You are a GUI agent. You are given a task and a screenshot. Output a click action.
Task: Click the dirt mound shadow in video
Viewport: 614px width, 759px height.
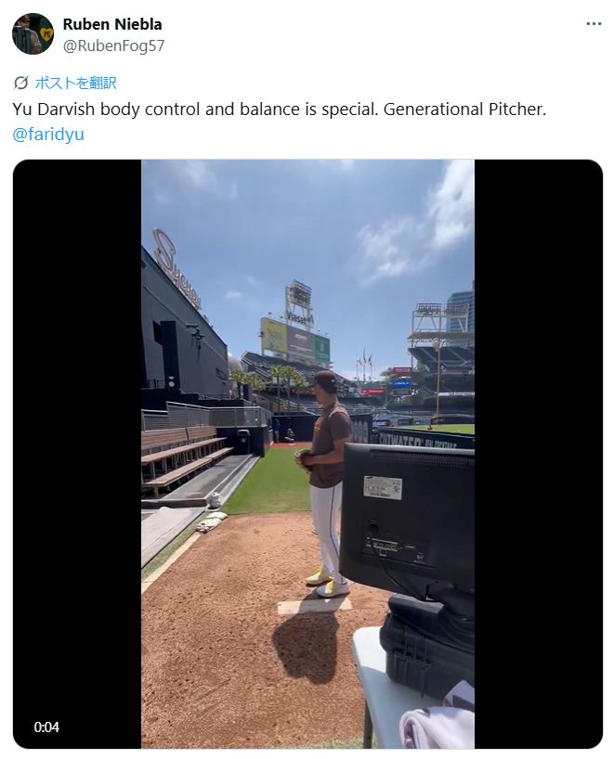click(x=307, y=646)
